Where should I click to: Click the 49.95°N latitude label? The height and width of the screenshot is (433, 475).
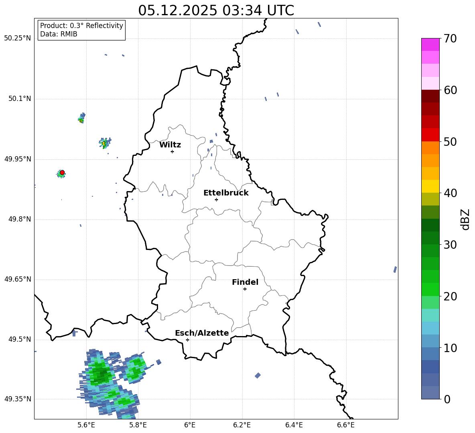click(x=18, y=159)
